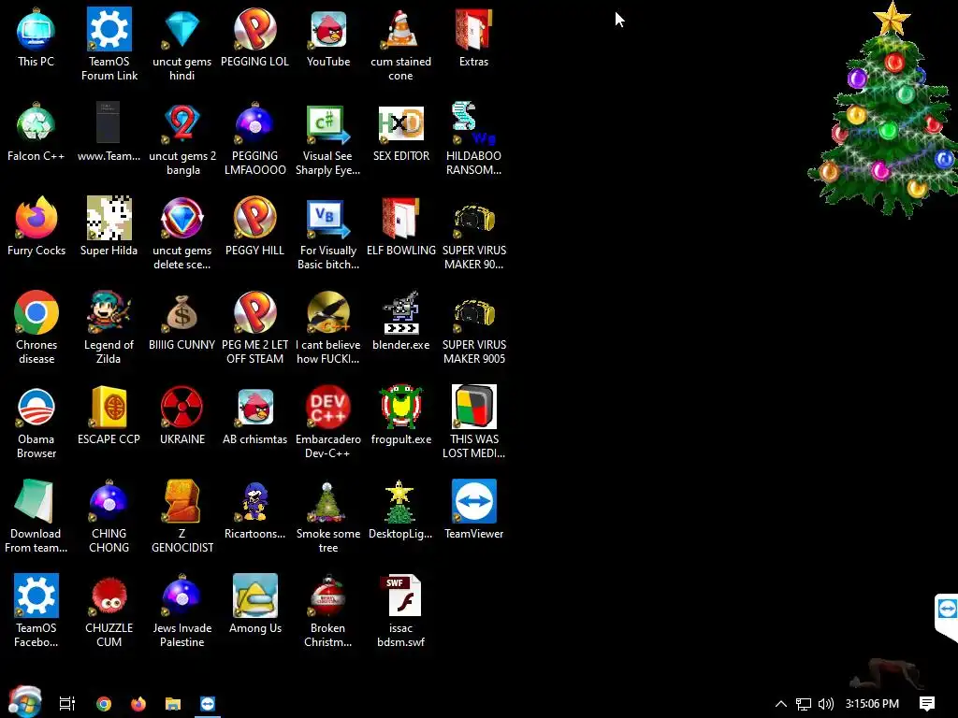Switch to TeamViewer on the taskbar
Viewport: 958px width, 718px height.
pos(208,703)
